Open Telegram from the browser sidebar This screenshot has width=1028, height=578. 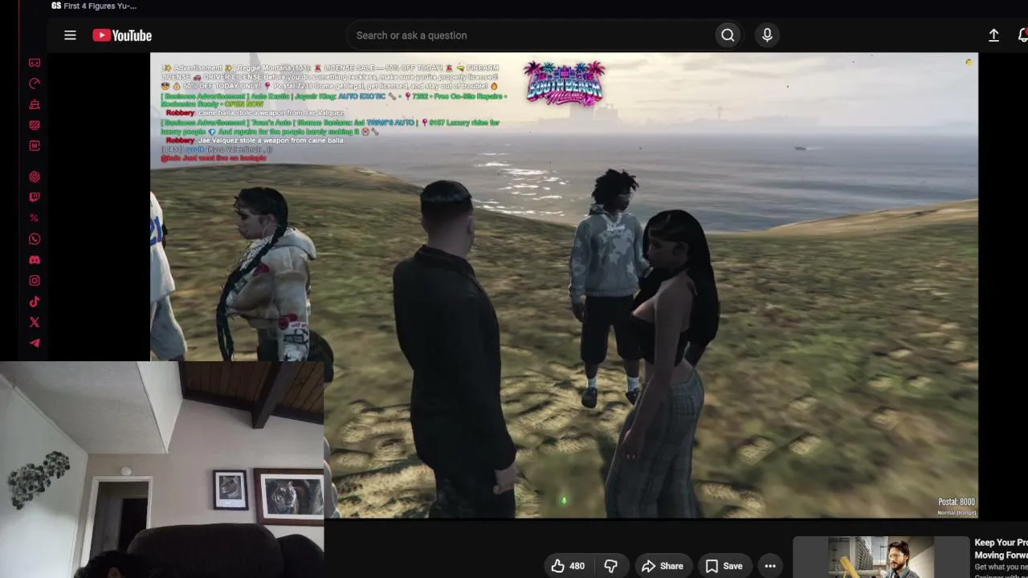click(35, 344)
